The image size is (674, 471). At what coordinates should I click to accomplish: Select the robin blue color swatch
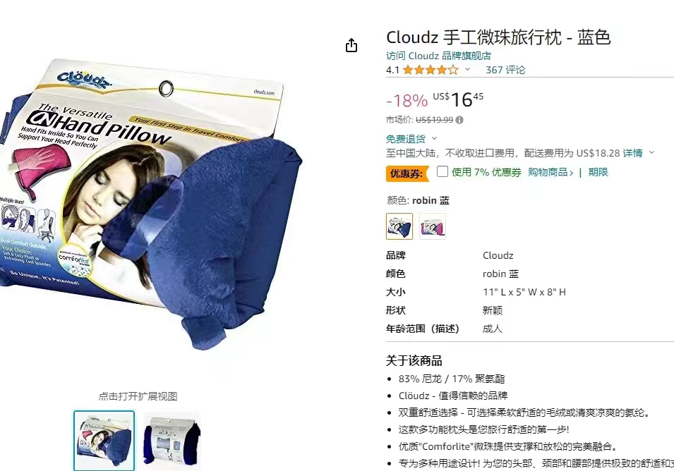[x=399, y=226]
